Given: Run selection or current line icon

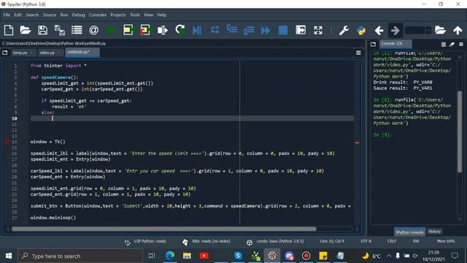Looking at the screenshot, I should pyautogui.click(x=163, y=30).
